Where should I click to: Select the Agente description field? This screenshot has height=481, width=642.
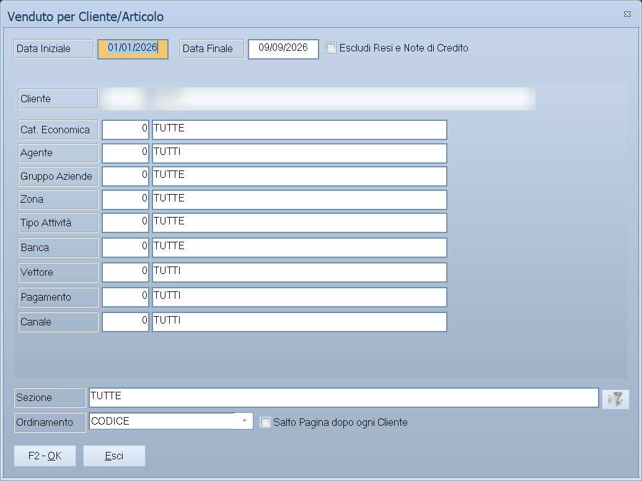pyautogui.click(x=299, y=153)
